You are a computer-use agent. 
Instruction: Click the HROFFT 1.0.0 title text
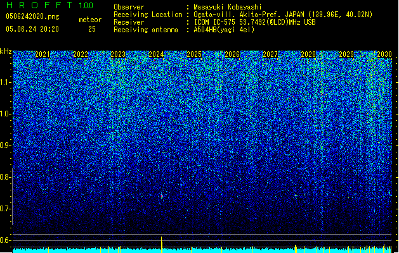click(50, 5)
